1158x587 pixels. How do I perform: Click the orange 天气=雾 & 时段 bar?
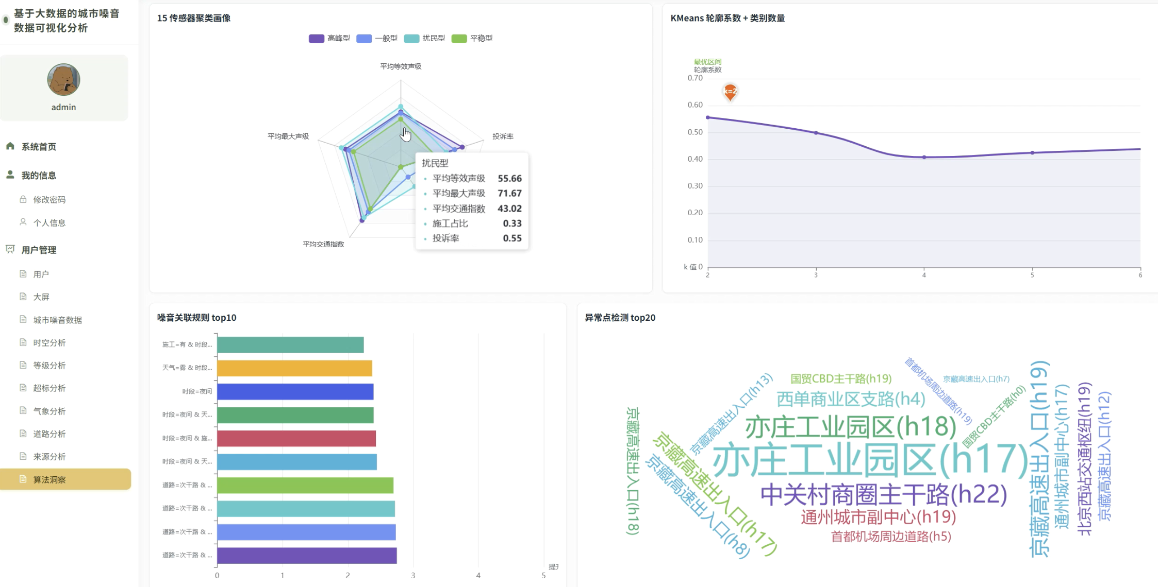coord(294,368)
